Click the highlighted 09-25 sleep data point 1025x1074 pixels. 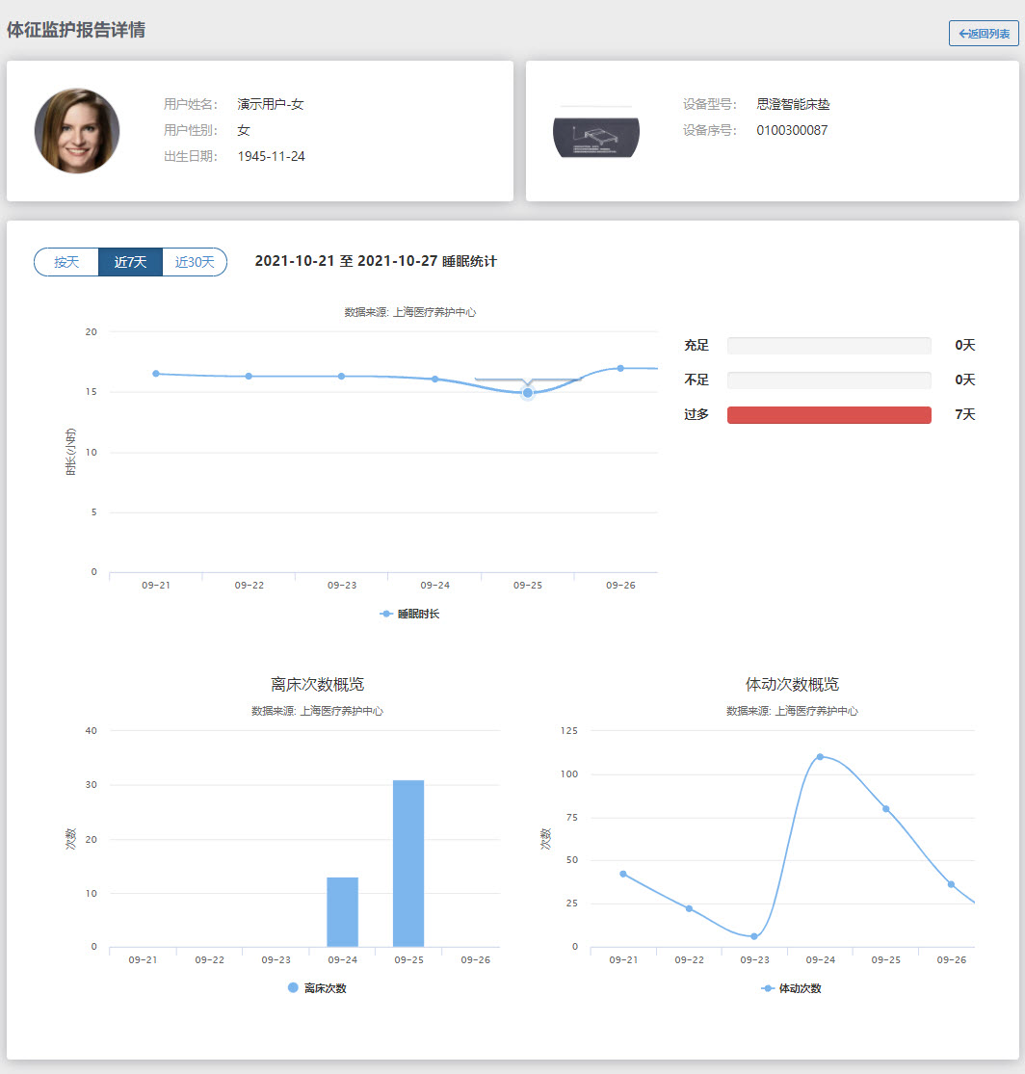pyautogui.click(x=528, y=392)
